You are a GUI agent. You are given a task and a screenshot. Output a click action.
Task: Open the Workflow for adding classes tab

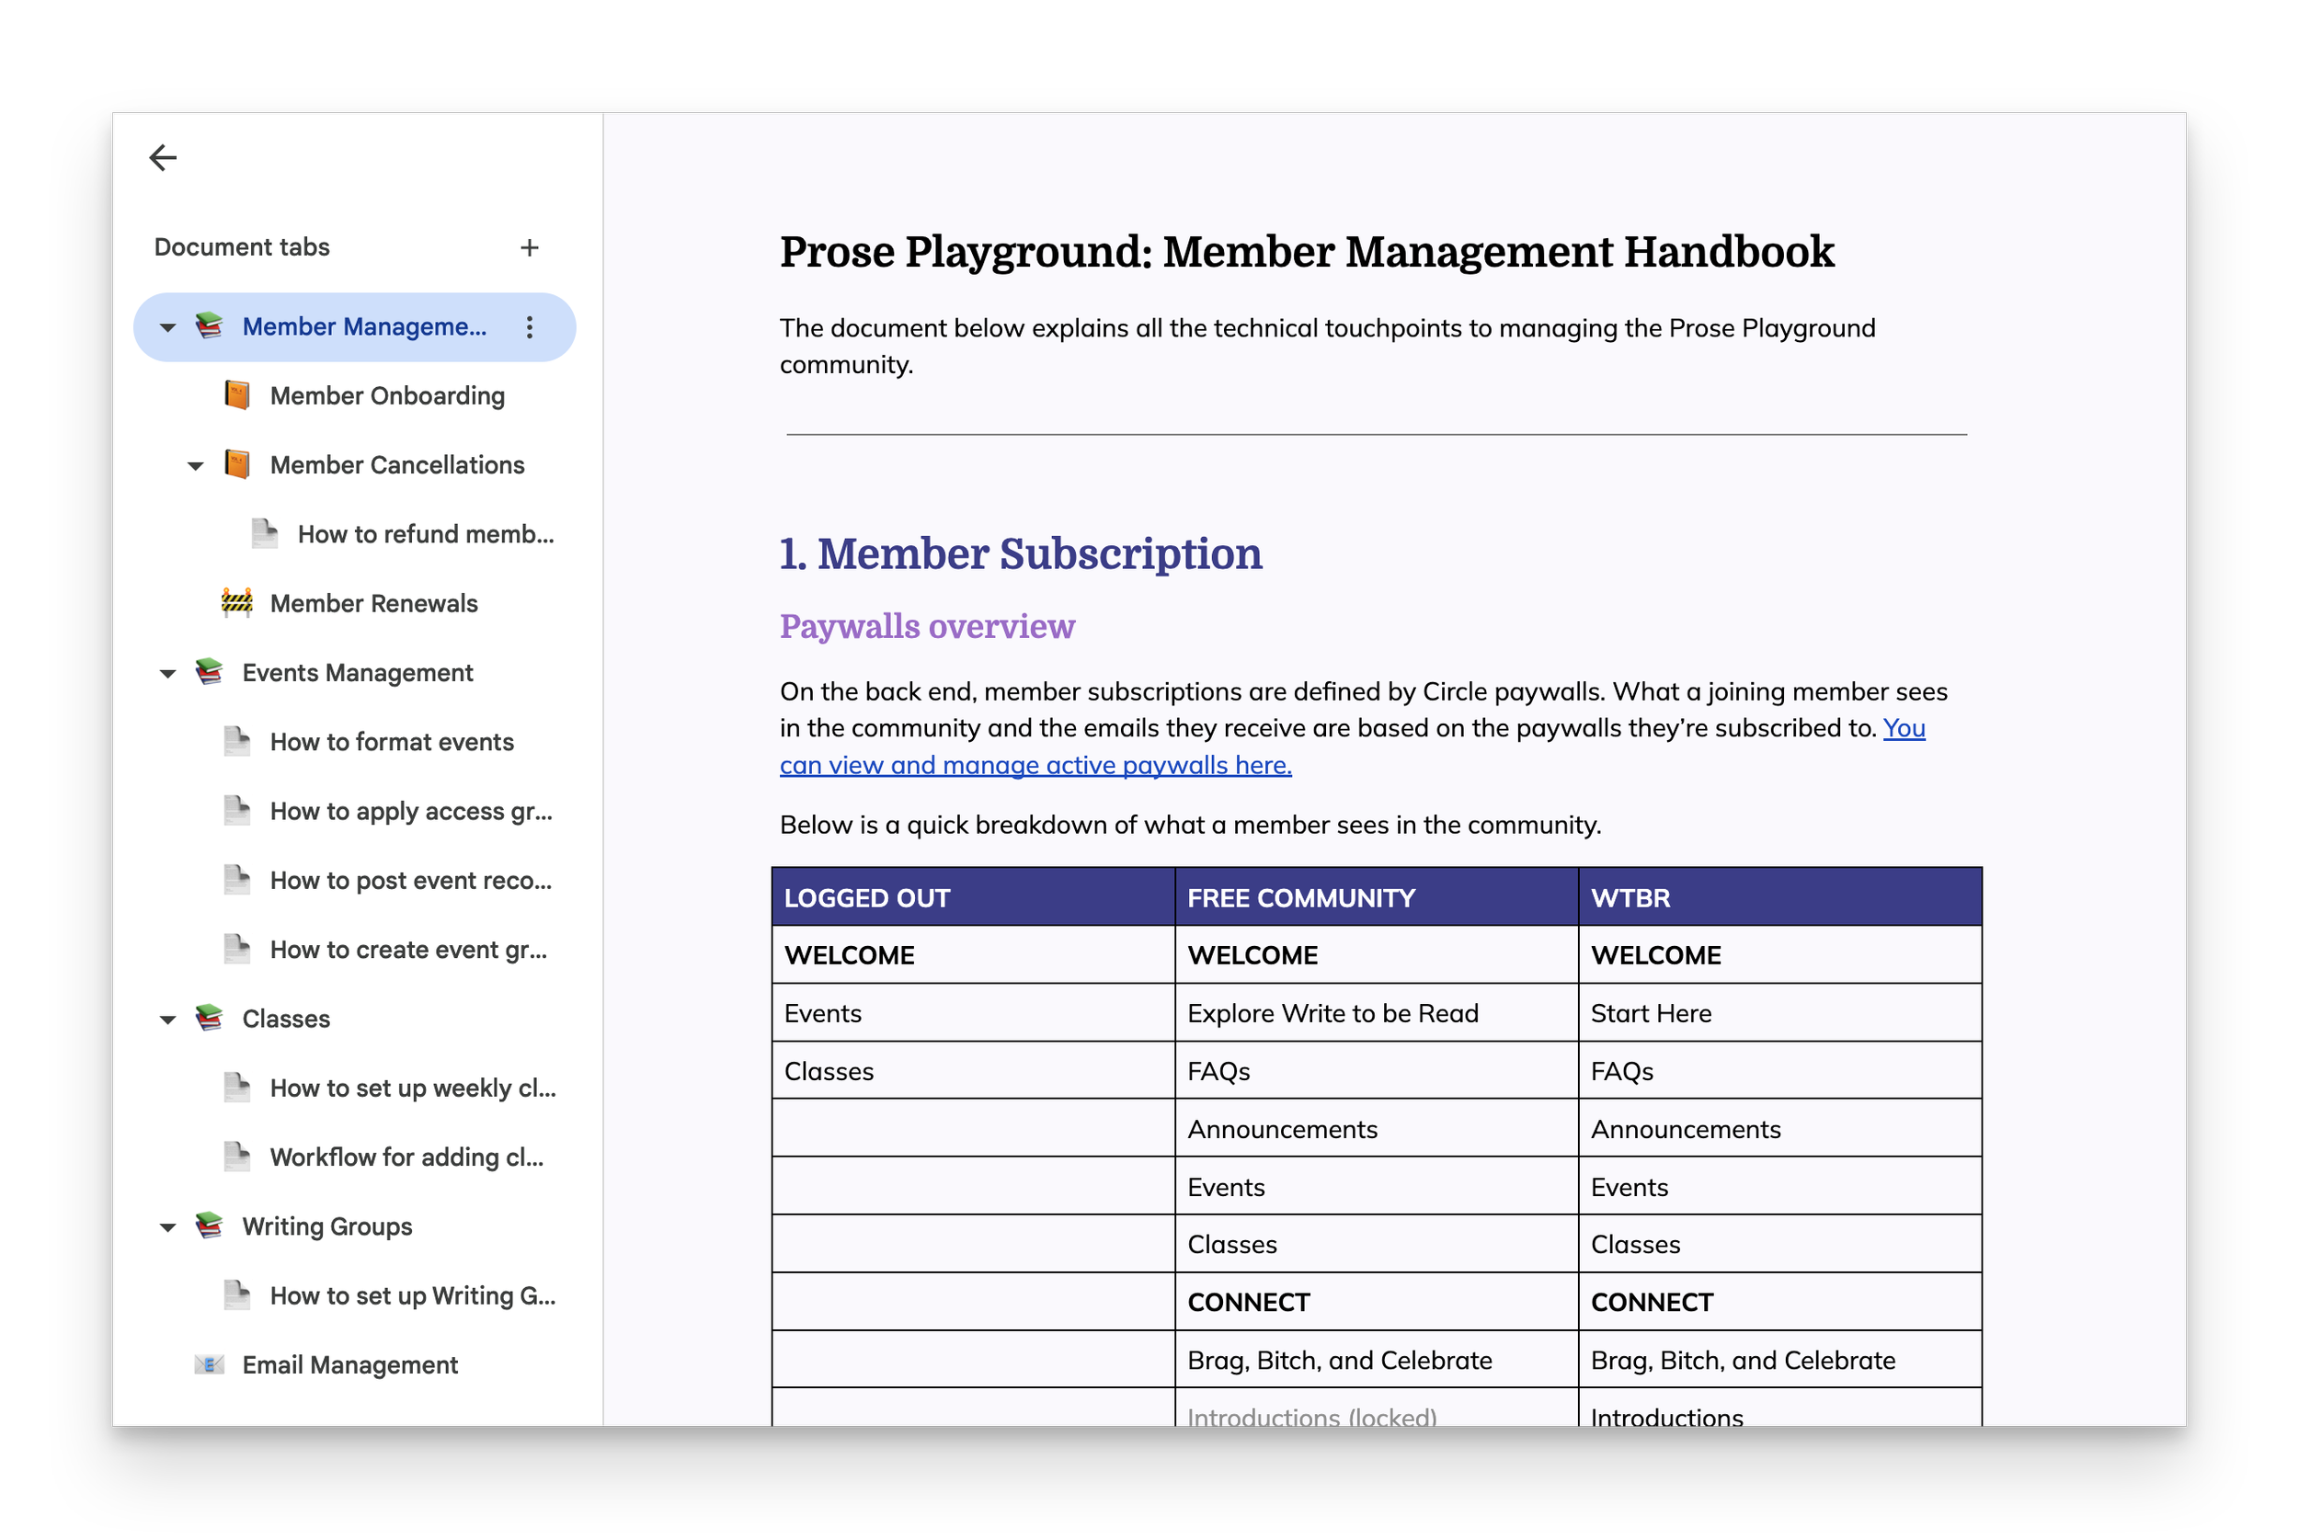[x=406, y=1157]
